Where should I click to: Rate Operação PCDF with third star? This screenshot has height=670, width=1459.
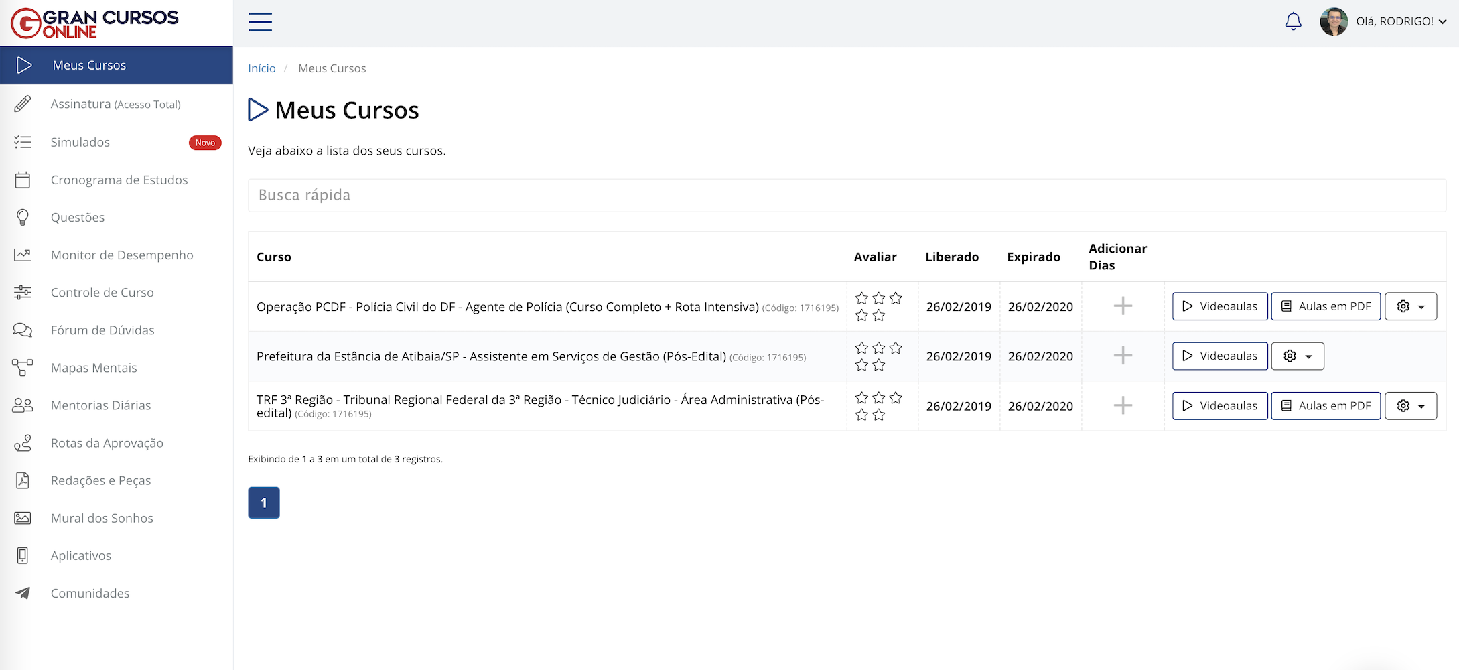click(896, 297)
